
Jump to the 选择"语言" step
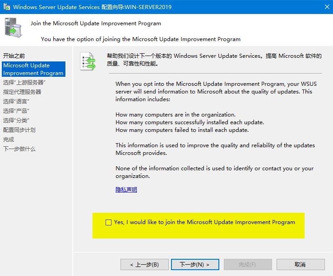click(16, 101)
